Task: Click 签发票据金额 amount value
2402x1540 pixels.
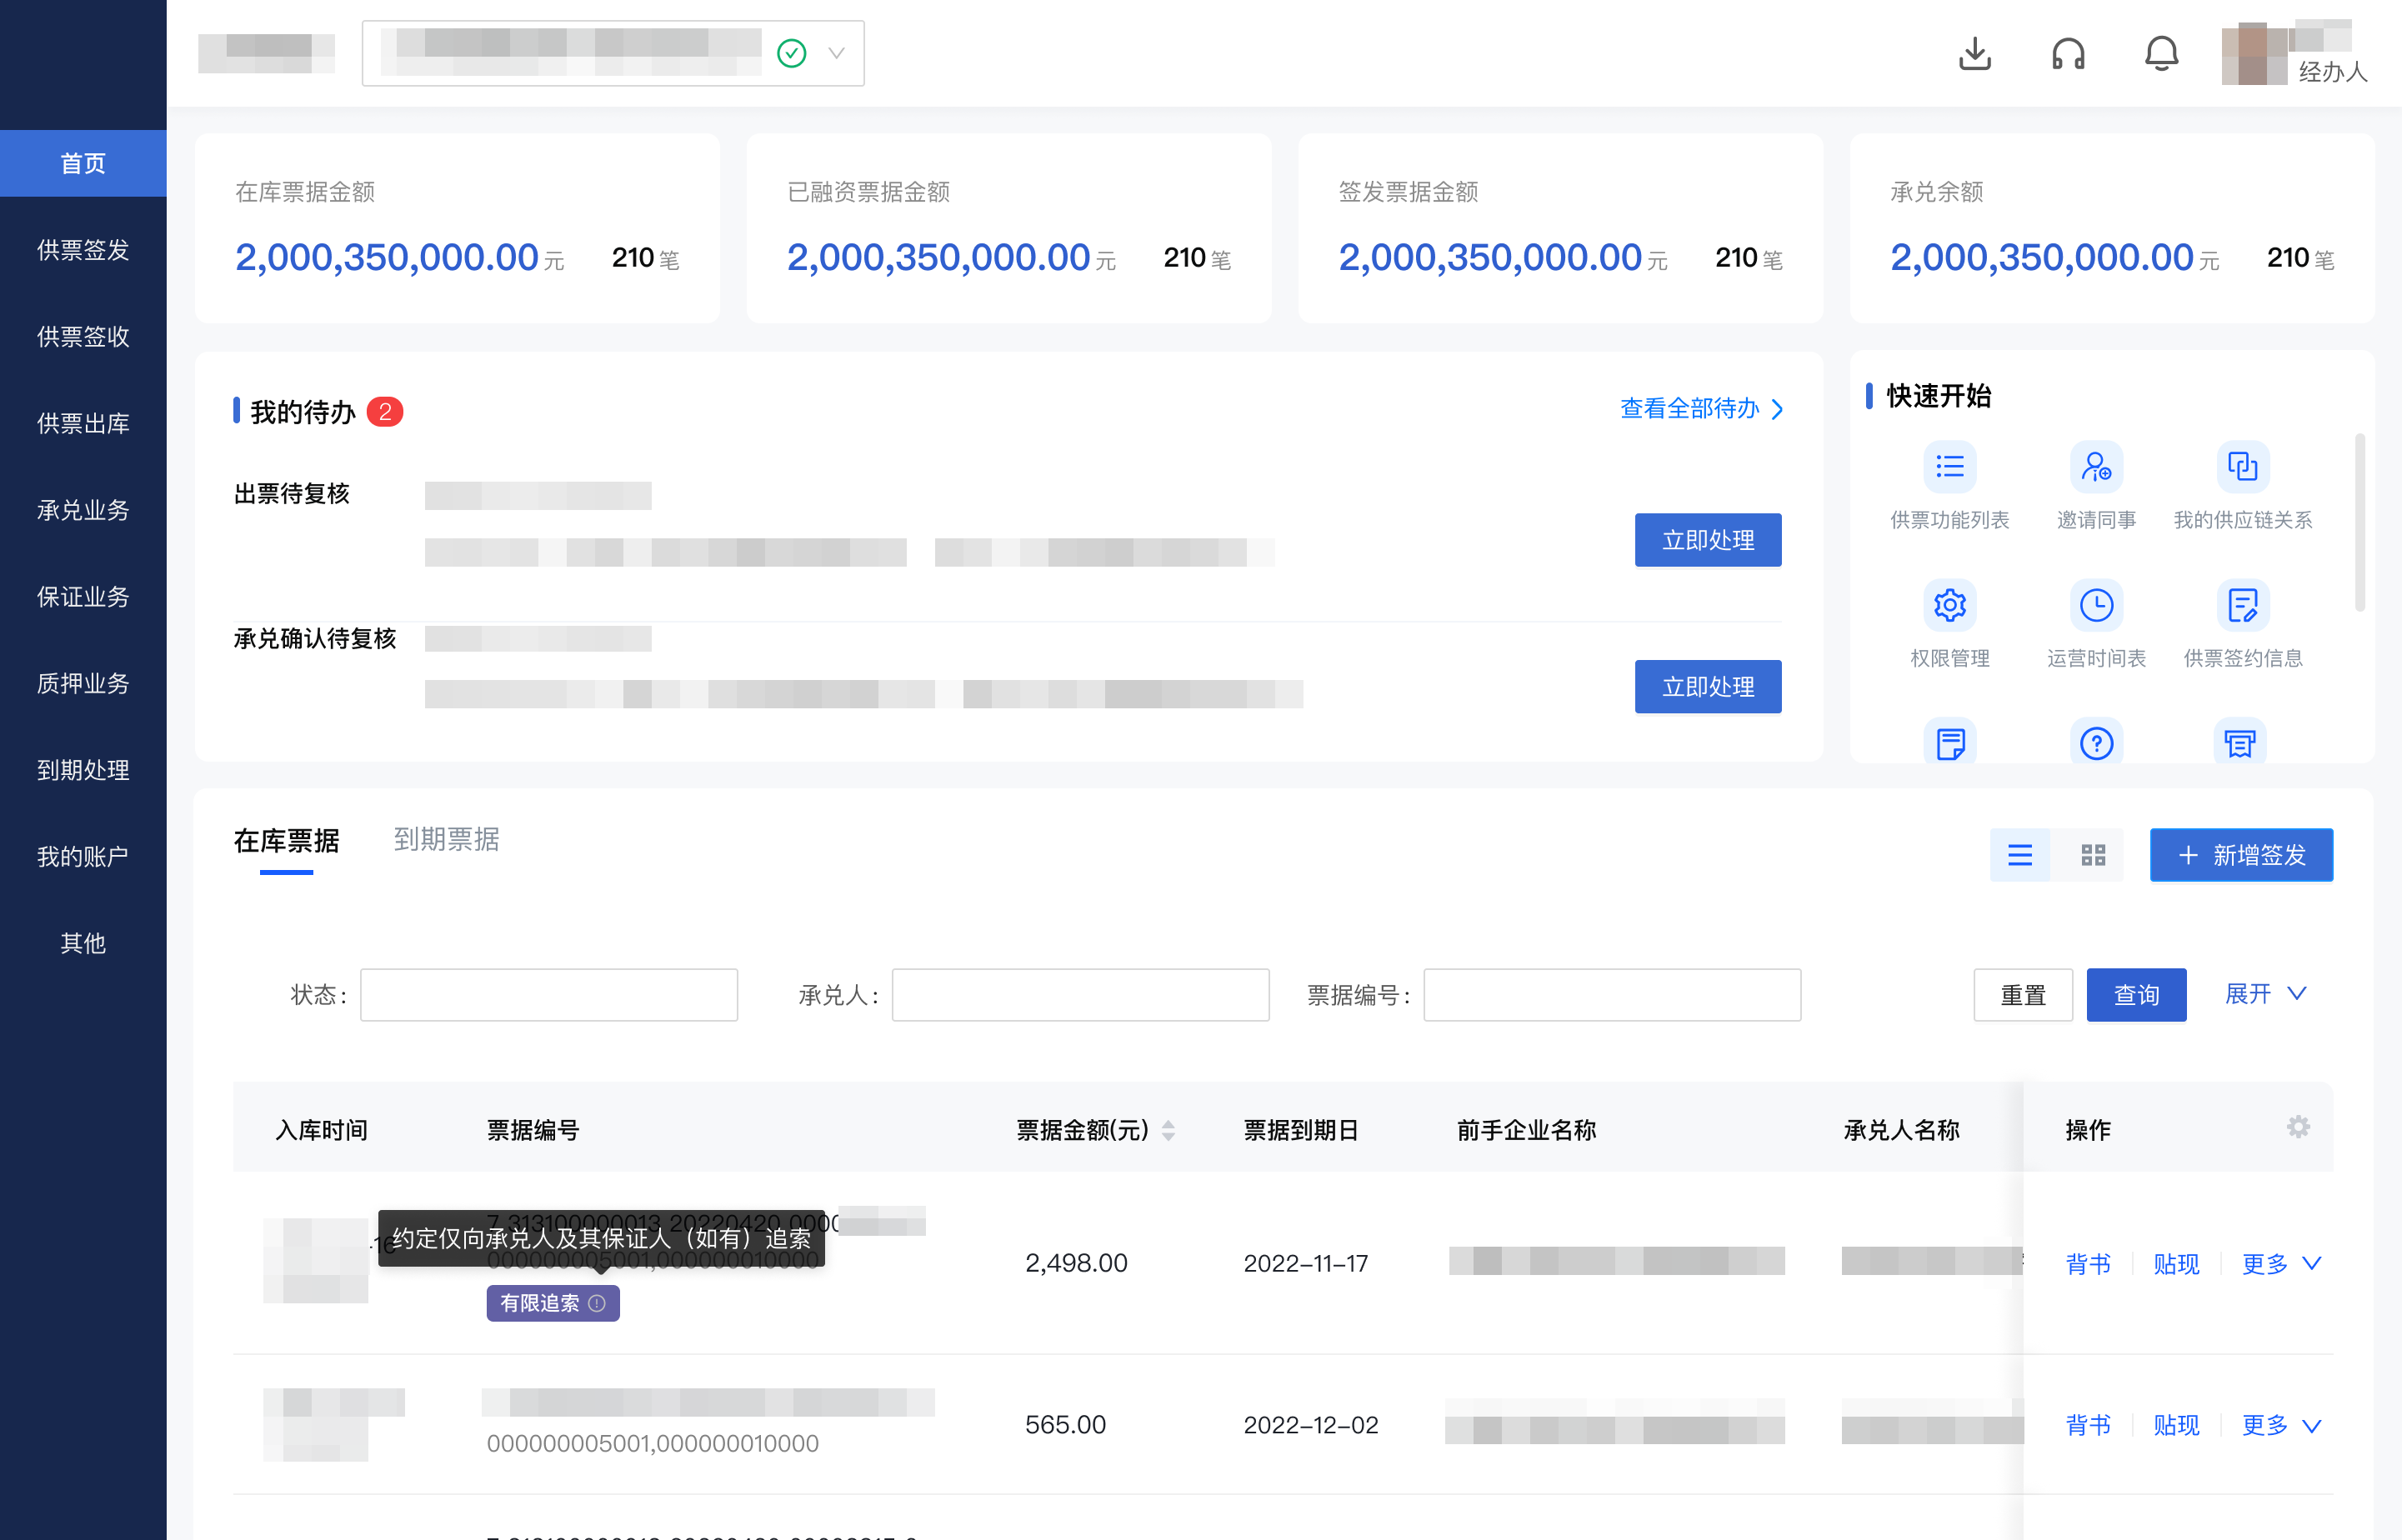Action: [x=1490, y=258]
